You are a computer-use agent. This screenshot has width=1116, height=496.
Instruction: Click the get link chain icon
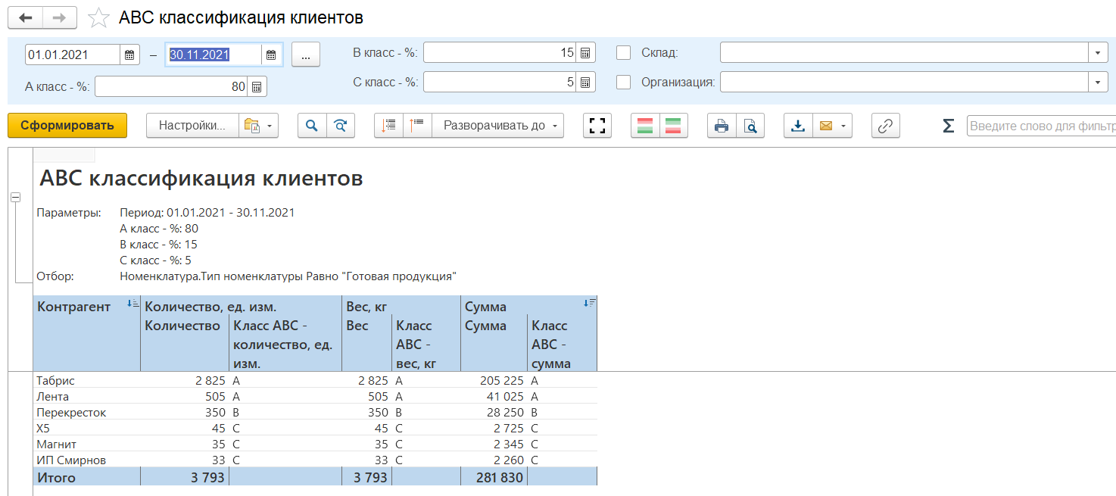[885, 126]
